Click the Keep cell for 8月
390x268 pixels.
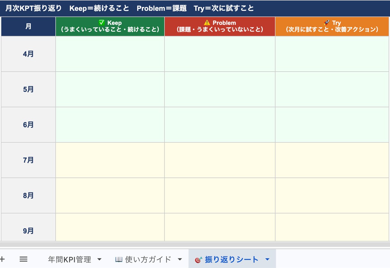(110, 196)
